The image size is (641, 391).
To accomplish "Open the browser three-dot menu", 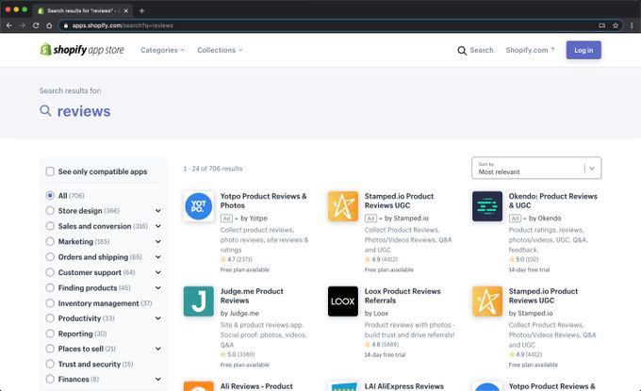I will [x=632, y=25].
